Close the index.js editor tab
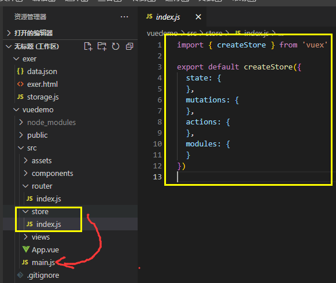Screen dimensions: 336x283 click(x=198, y=17)
